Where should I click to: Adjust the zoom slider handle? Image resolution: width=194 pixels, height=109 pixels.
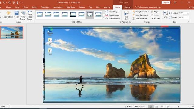(x=178, y=107)
